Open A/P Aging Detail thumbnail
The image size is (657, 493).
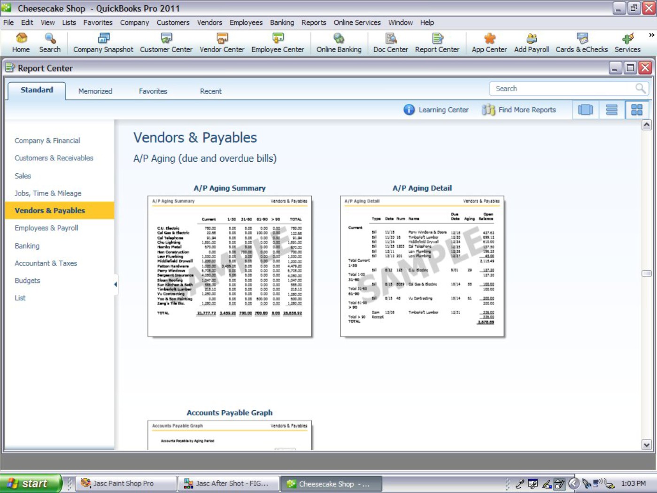[x=422, y=266]
